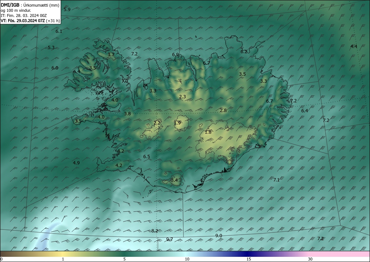Screen dimensions: 370x262
Task: Click the 0 label on the colour scale
Action: 1,259
